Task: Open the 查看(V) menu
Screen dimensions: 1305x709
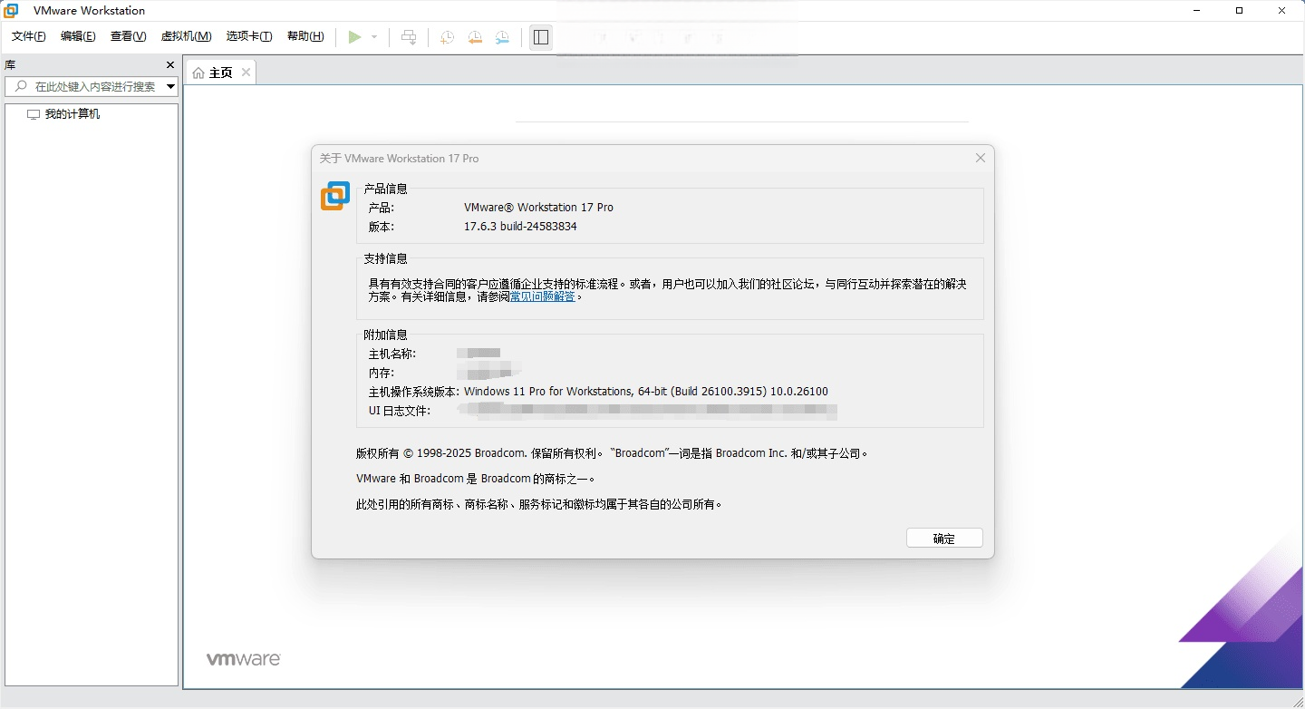Action: click(x=128, y=36)
